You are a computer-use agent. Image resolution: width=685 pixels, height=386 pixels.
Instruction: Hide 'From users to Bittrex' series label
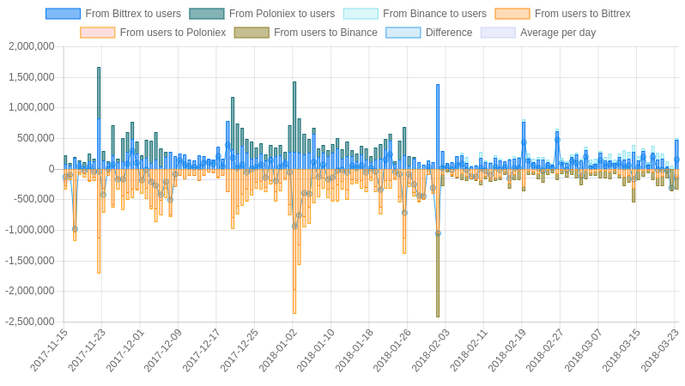pyautogui.click(x=582, y=14)
